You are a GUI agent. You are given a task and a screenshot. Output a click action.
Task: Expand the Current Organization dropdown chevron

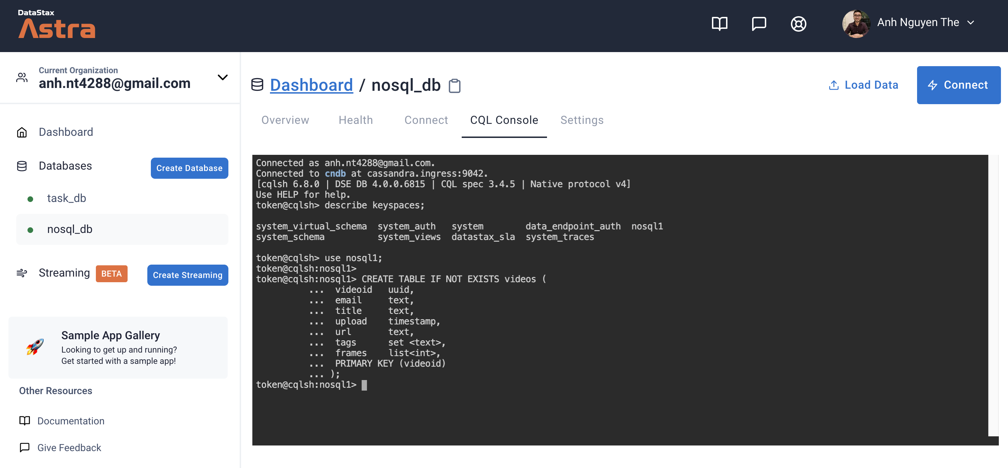pyautogui.click(x=222, y=77)
